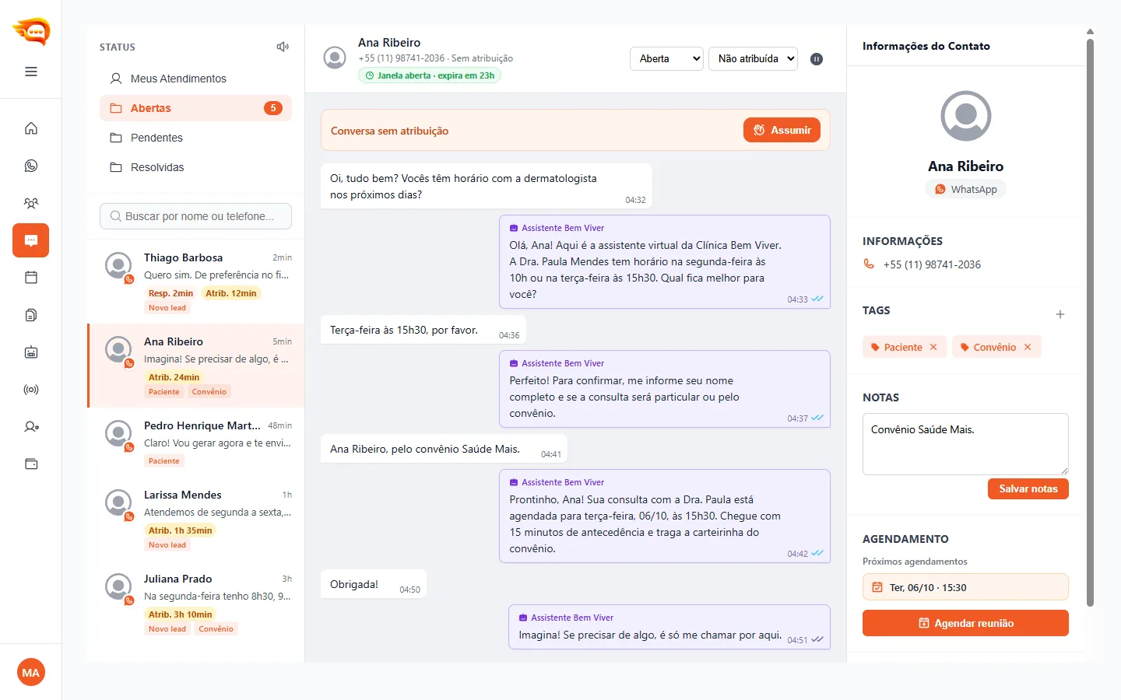Open the wallet icon in sidebar
This screenshot has height=700, width=1121.
pos(31,464)
